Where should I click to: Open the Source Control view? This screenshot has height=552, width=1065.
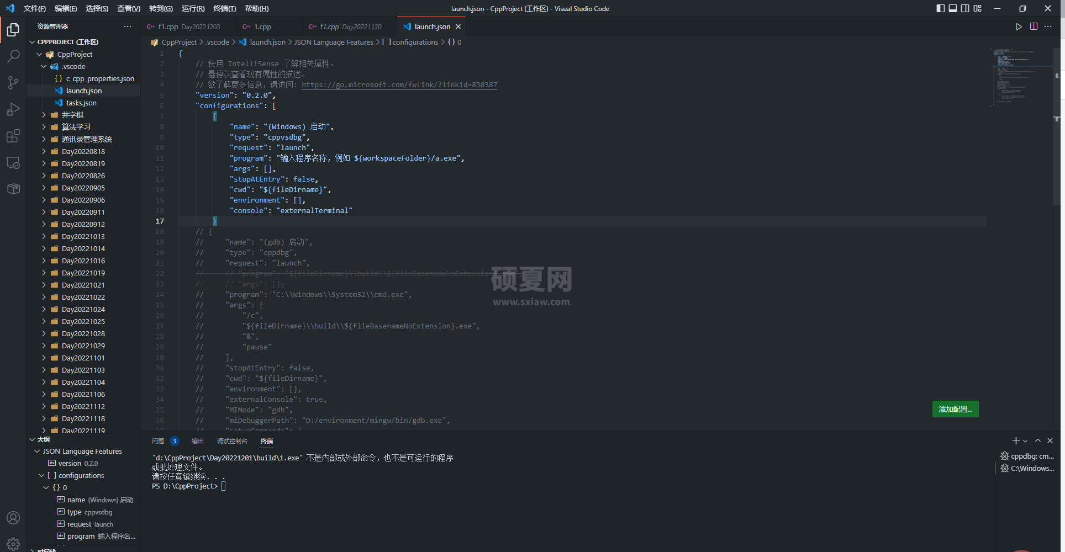pyautogui.click(x=13, y=83)
